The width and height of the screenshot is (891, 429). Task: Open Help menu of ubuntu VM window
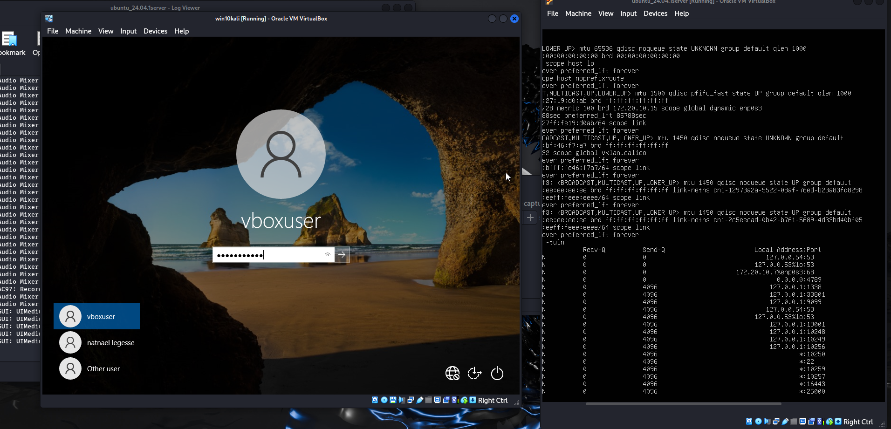click(x=681, y=14)
